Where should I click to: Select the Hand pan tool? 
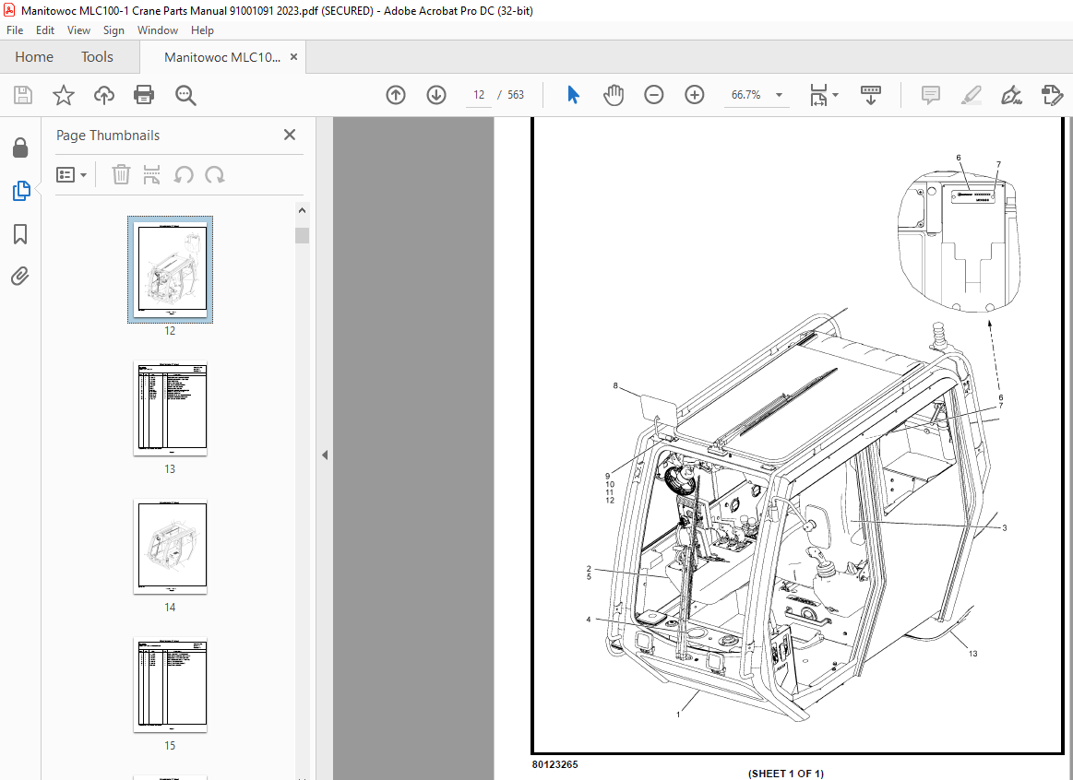pyautogui.click(x=614, y=95)
